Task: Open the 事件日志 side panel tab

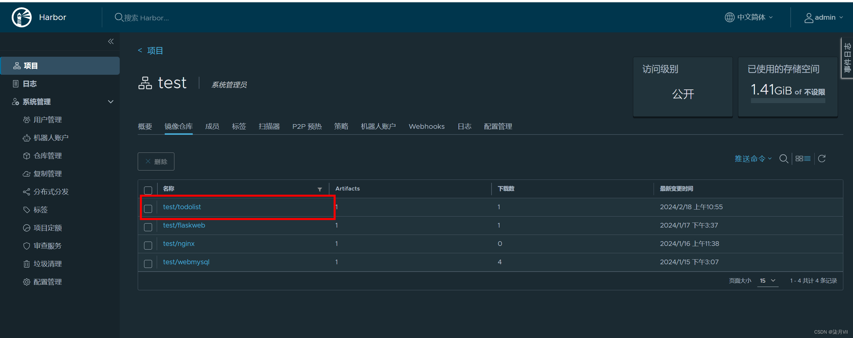Action: [847, 58]
